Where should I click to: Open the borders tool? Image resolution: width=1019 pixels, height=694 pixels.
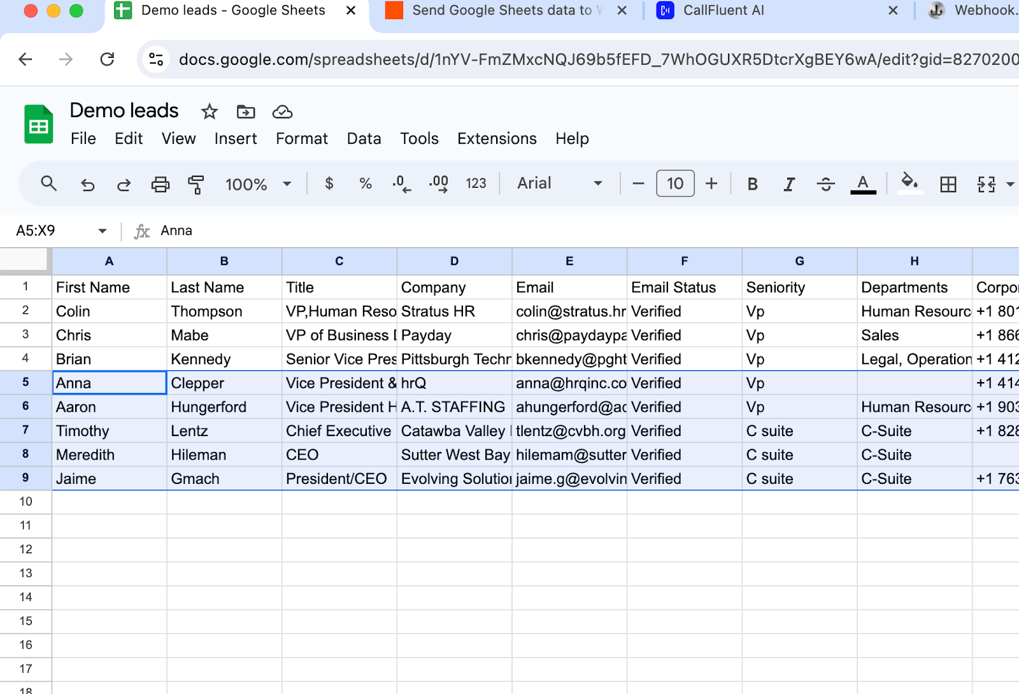click(x=948, y=184)
